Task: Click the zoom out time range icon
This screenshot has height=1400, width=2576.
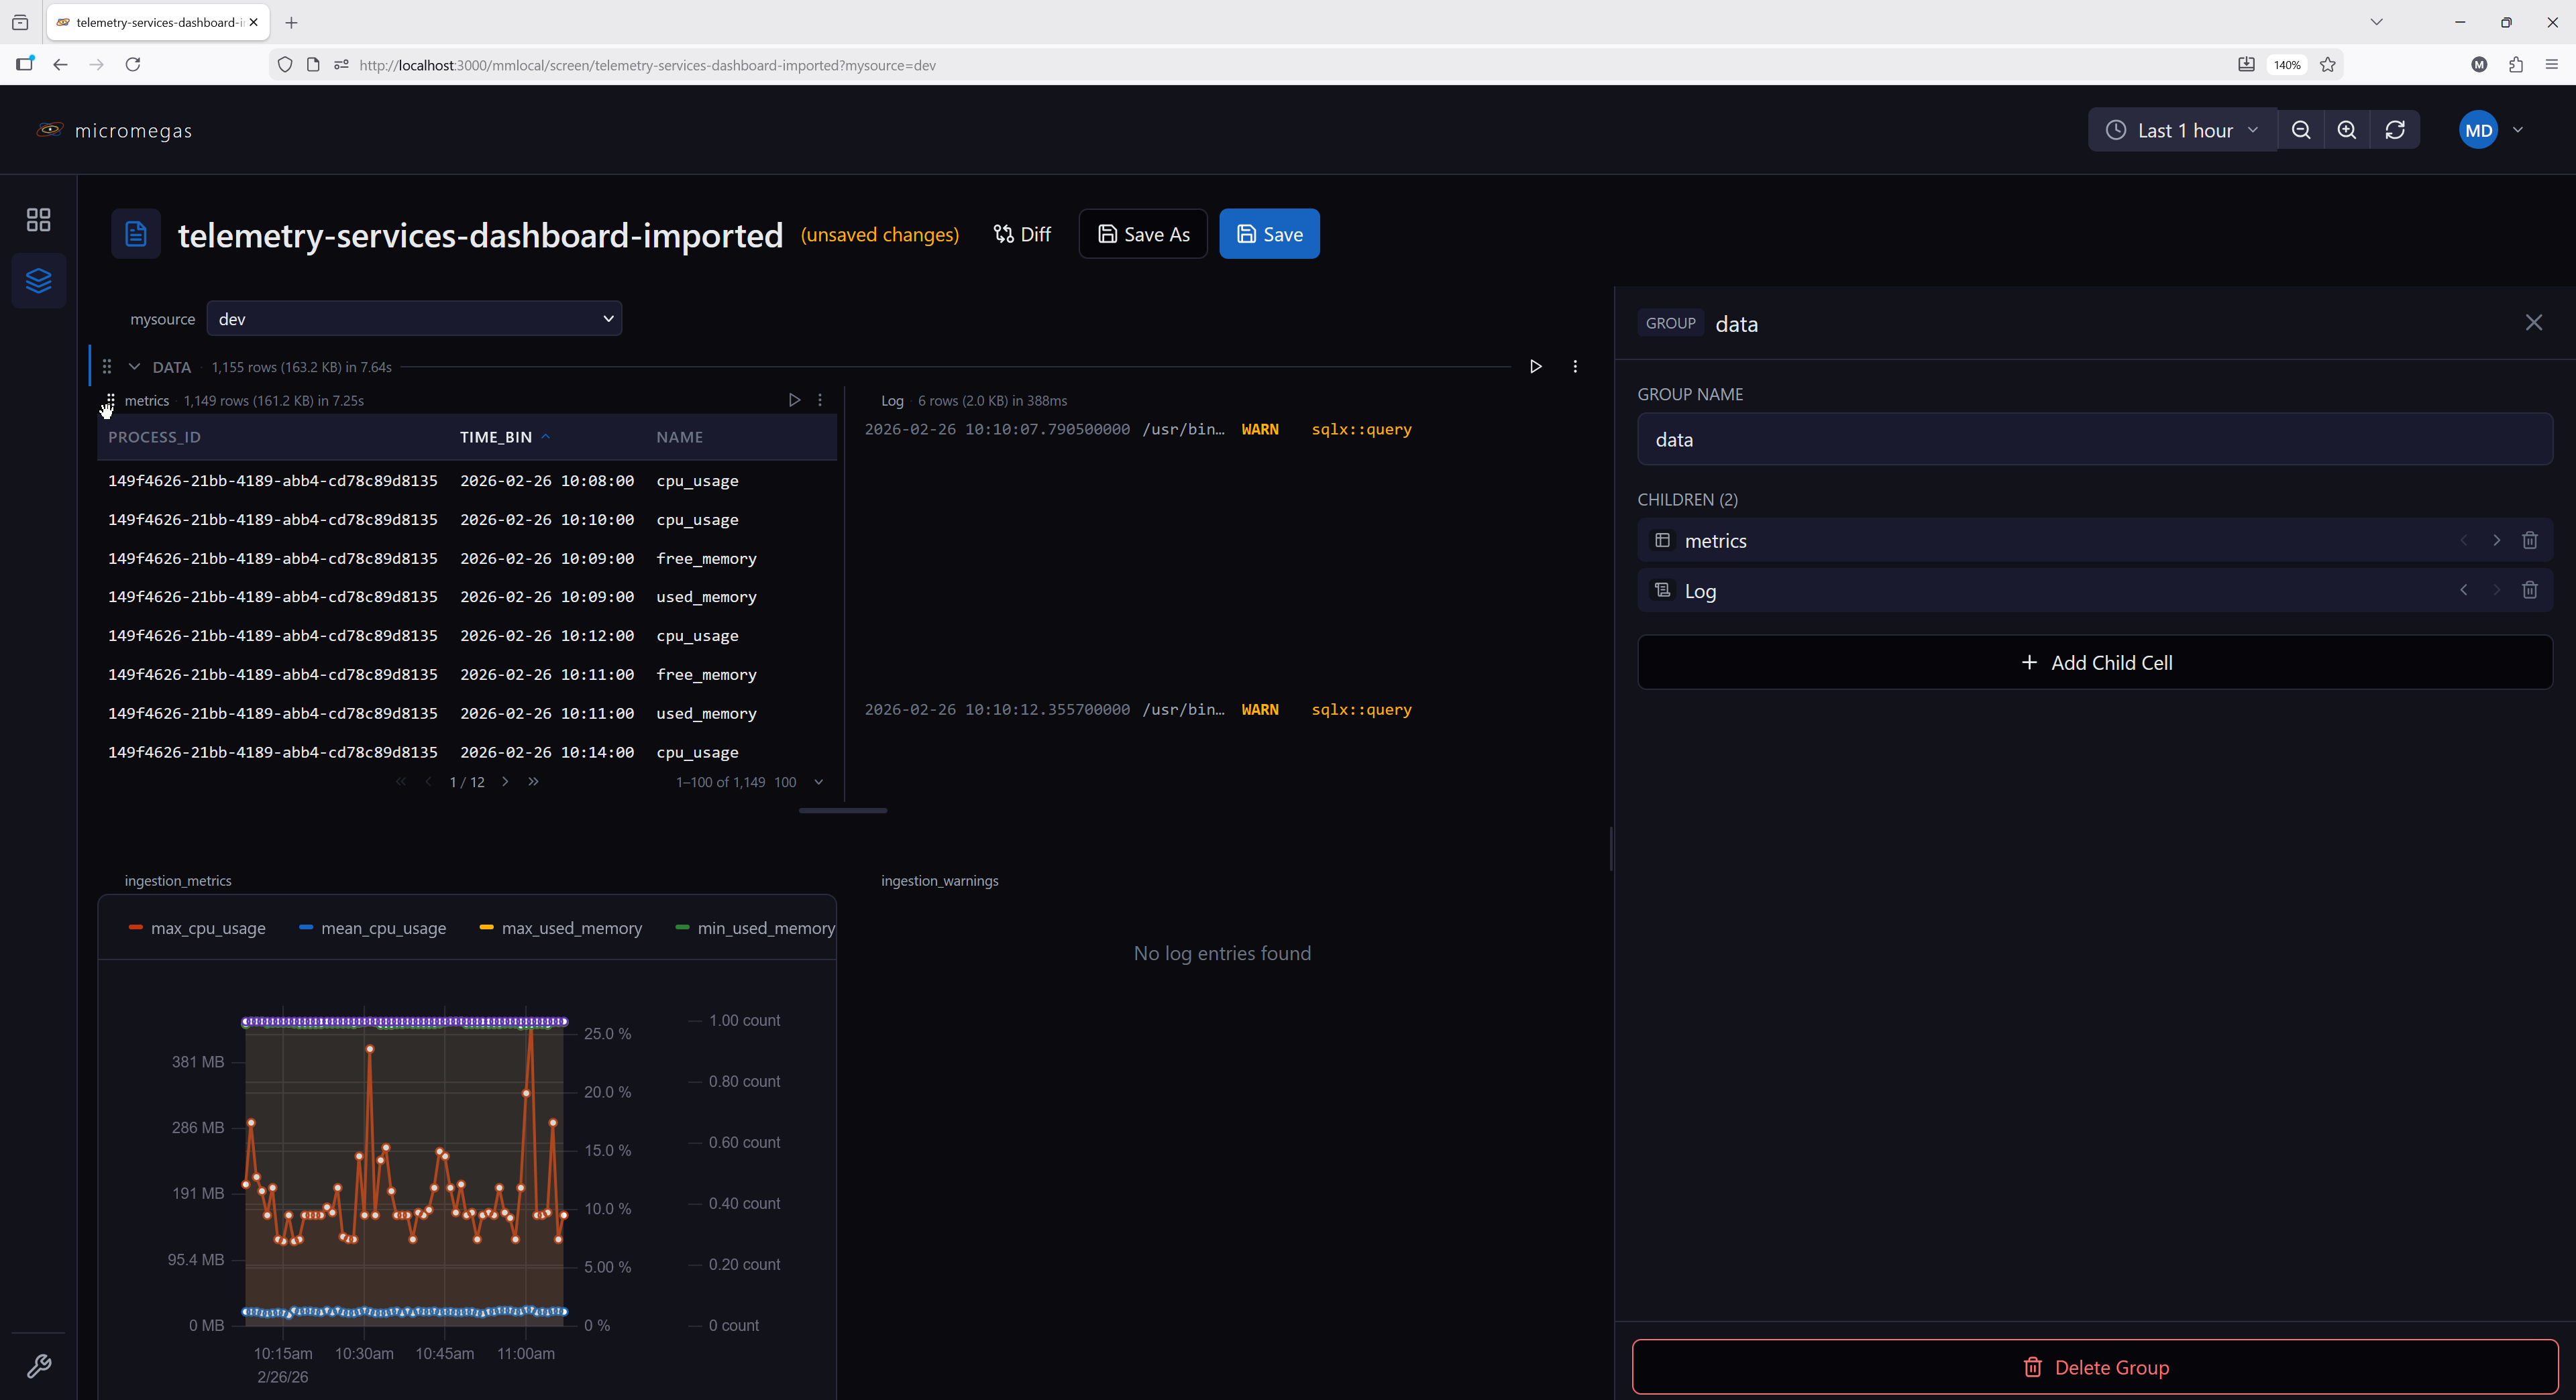Action: 2301,130
